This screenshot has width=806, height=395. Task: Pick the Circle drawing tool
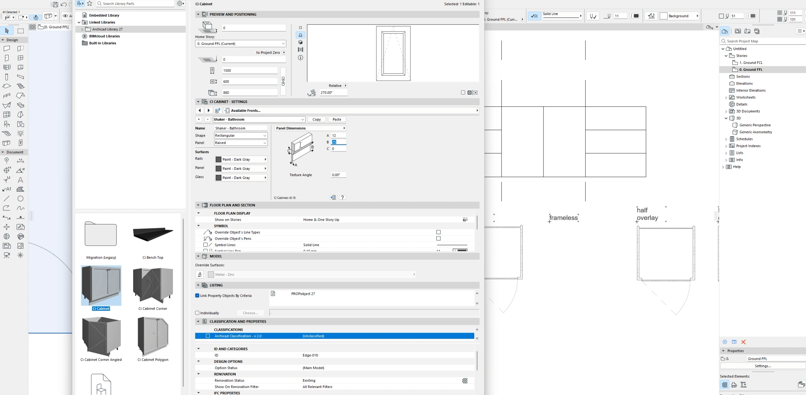[x=21, y=199]
